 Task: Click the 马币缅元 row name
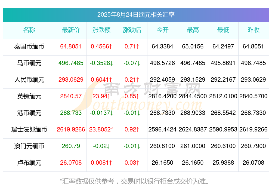click(29, 63)
